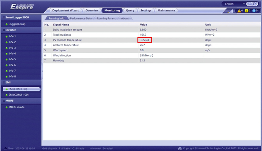Select the MBUS-inside device

click(16, 107)
